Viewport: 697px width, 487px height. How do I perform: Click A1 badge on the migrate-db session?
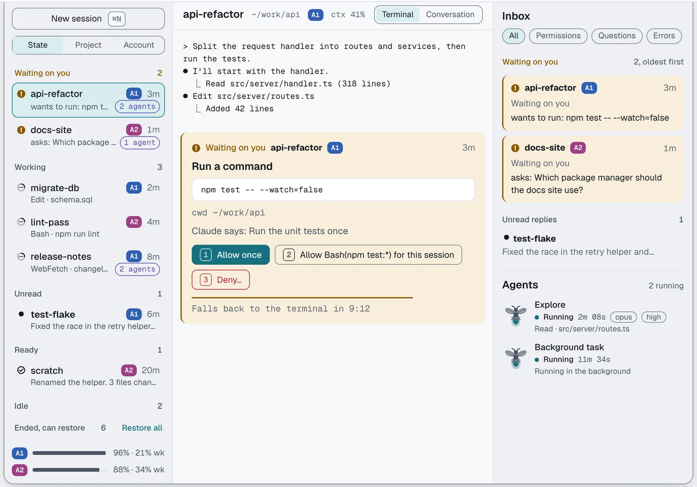134,188
